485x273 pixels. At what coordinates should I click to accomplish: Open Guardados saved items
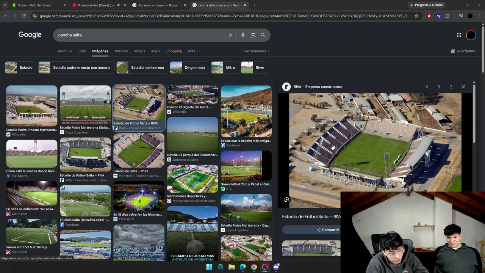pos(463,51)
